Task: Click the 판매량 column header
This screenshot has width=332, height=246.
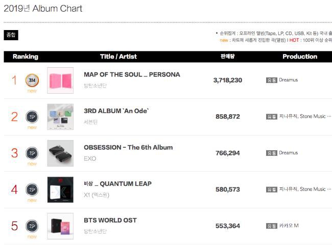Action: point(228,57)
